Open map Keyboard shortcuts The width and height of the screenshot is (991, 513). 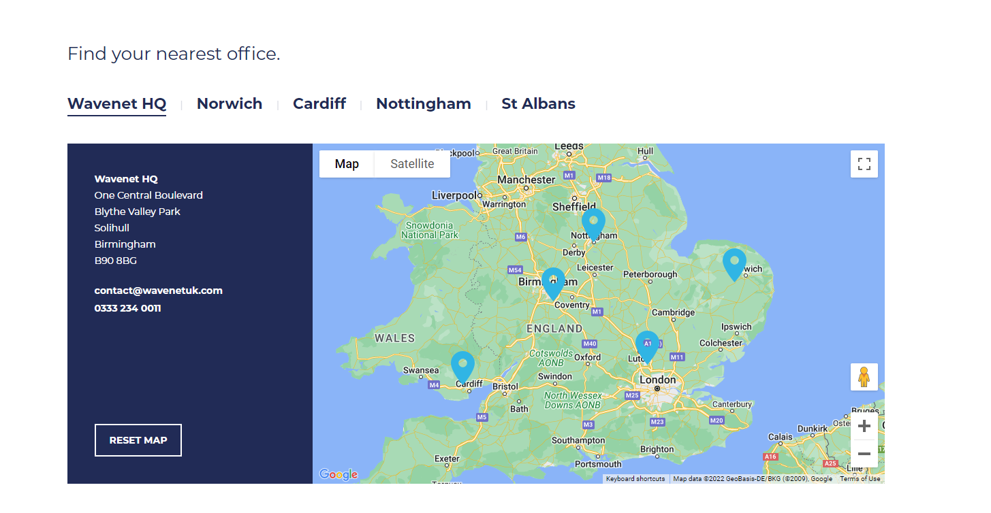click(635, 479)
